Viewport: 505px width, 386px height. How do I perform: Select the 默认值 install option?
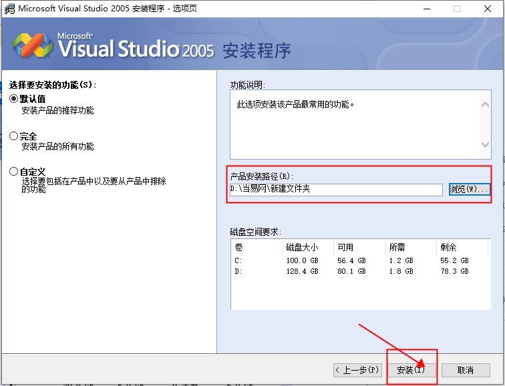pos(14,99)
